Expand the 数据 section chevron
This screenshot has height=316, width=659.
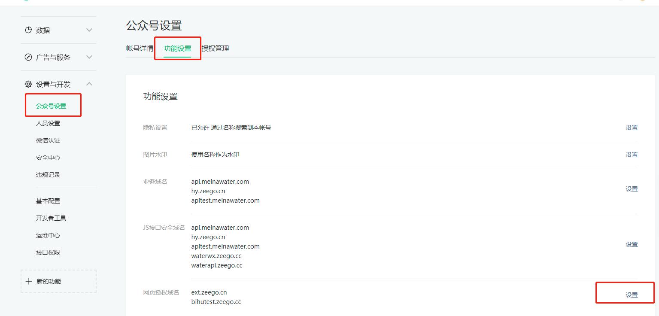89,30
